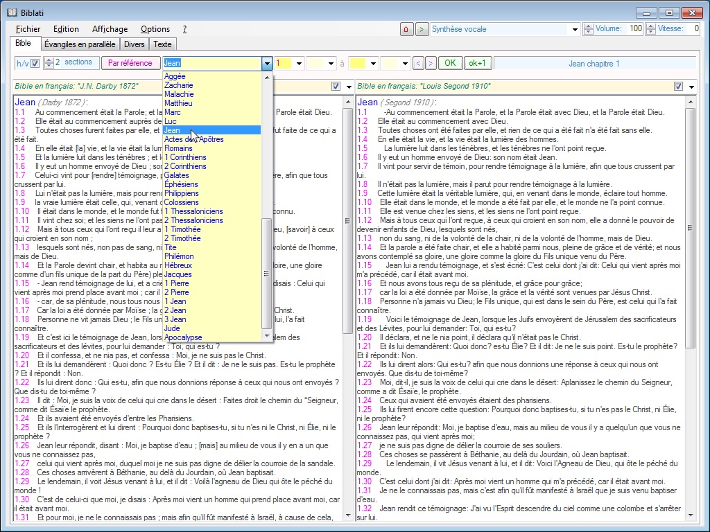
Task: Toggle the Louis Segond 1910 panel checkbox
Action: [678, 87]
